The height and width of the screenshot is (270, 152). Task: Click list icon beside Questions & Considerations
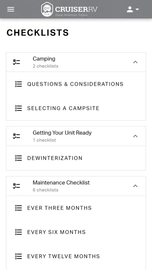pyautogui.click(x=19, y=84)
